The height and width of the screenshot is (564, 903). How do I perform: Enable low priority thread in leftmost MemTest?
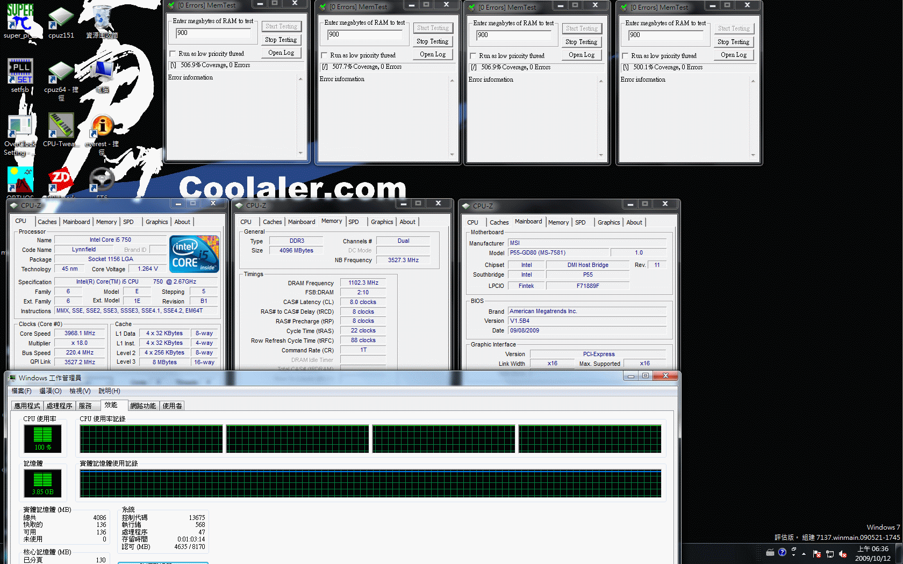pyautogui.click(x=173, y=54)
